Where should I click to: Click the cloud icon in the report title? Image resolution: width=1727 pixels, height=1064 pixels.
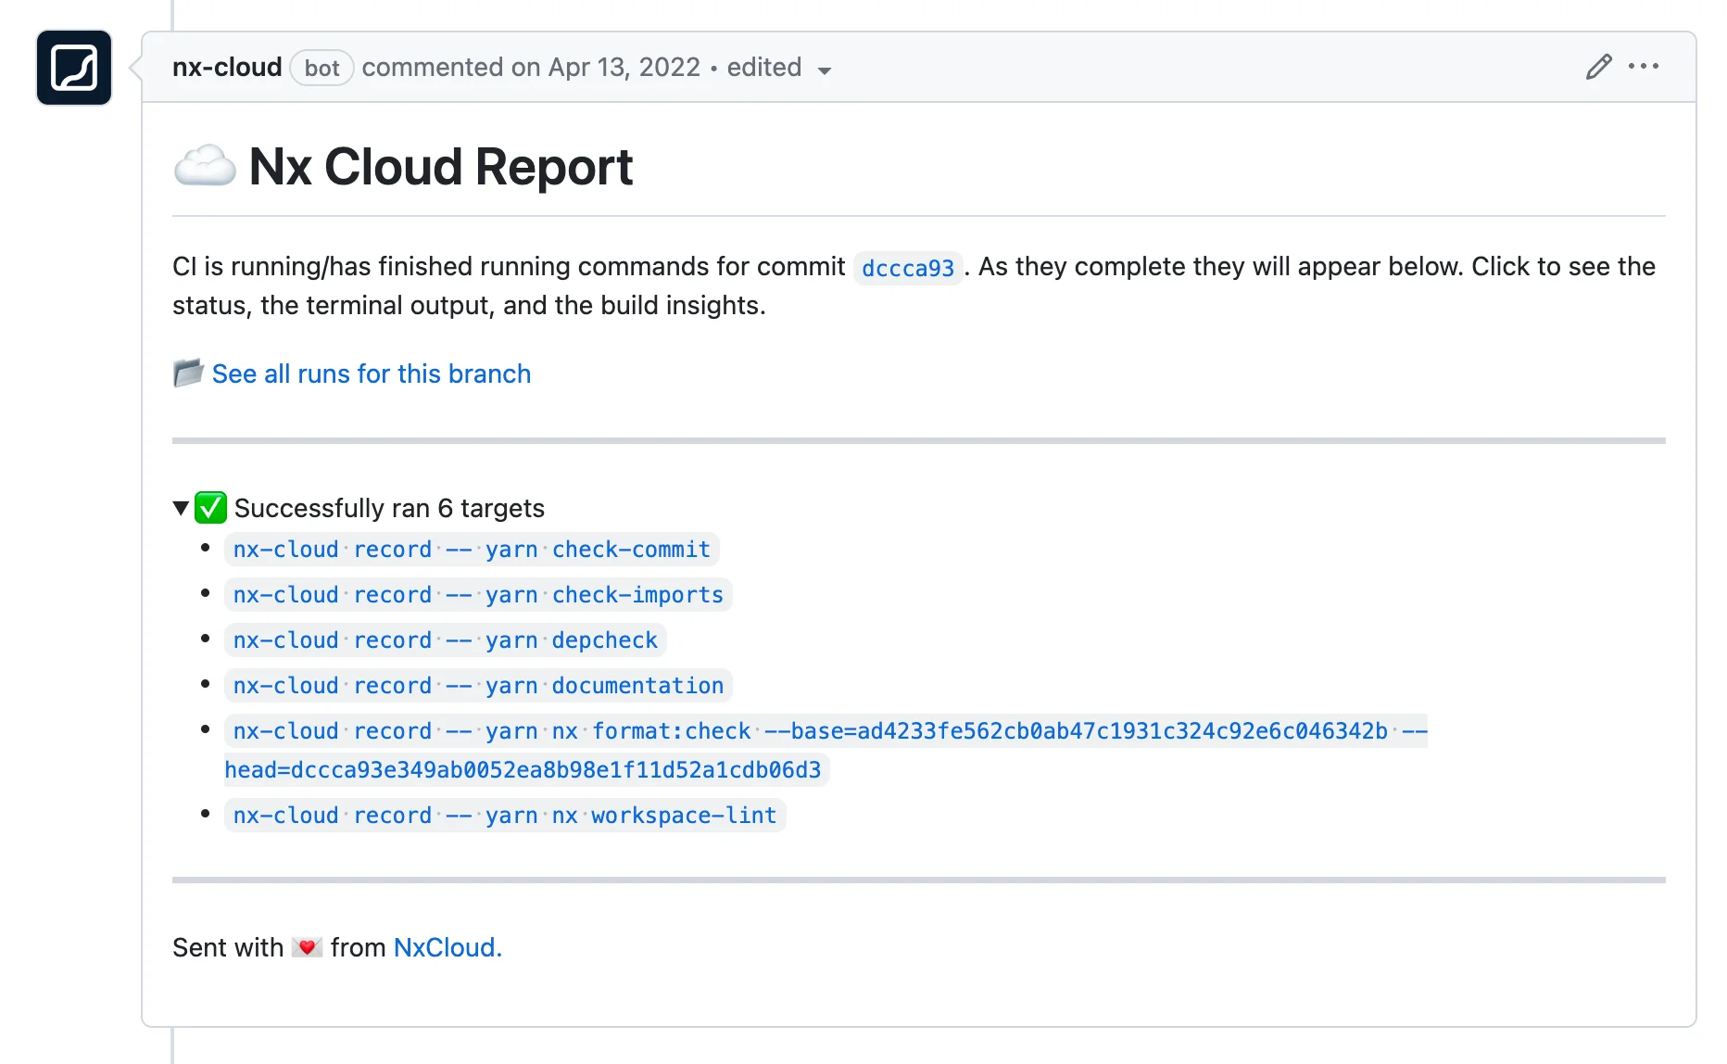(204, 167)
